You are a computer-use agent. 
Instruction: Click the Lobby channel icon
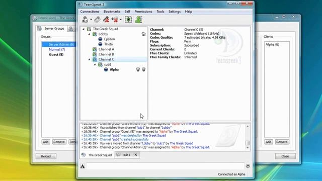[x=95, y=34]
